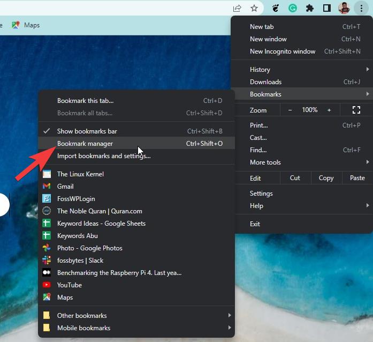Open the FossWPLogin bookmark

(136, 199)
